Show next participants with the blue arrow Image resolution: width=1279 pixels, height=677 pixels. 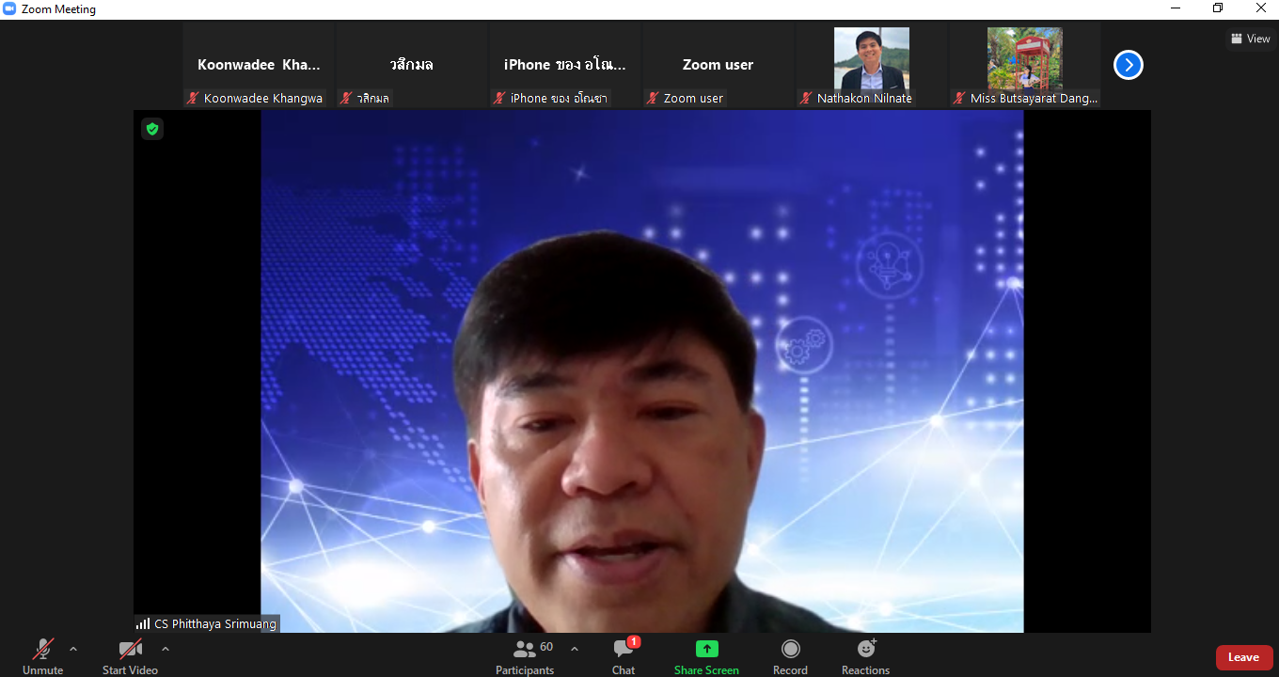tap(1128, 65)
